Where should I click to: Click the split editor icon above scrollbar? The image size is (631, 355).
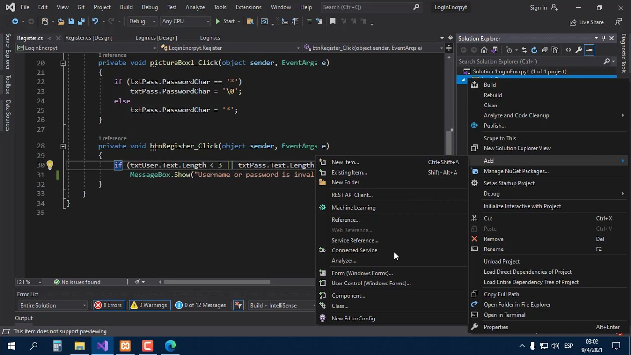pyautogui.click(x=449, y=48)
